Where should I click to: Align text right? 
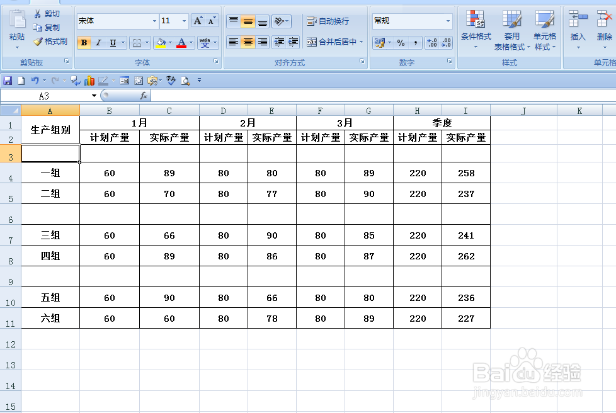pyautogui.click(x=263, y=42)
